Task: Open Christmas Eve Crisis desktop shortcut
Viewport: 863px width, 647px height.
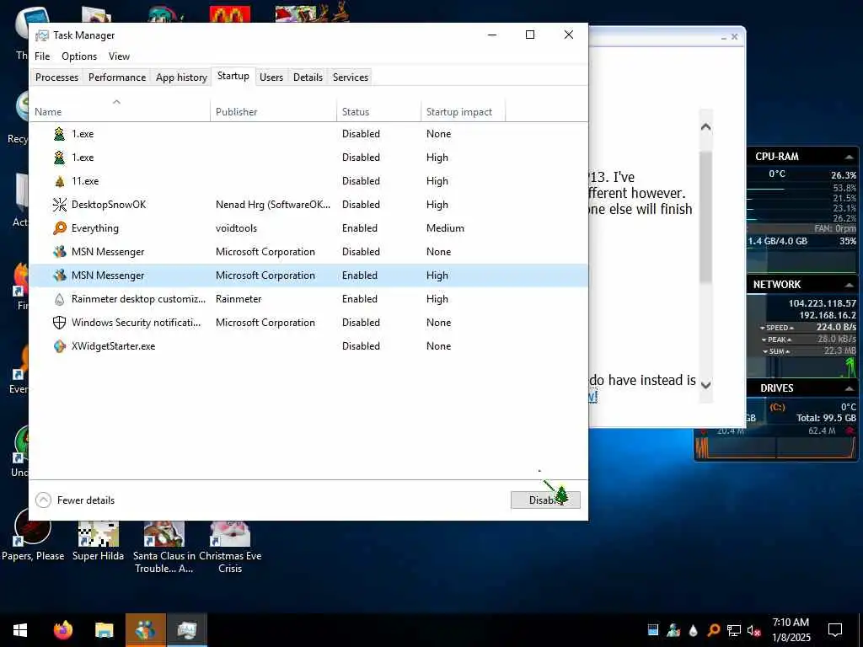Action: [x=230, y=548]
